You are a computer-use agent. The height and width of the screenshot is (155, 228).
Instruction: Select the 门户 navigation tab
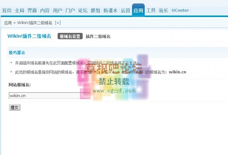tap(70, 10)
